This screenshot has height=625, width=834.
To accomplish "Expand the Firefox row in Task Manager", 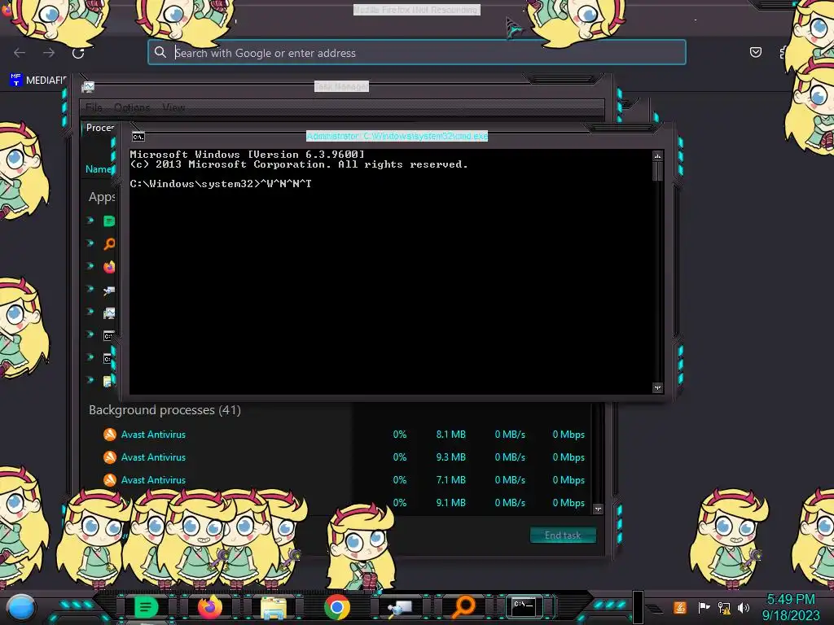I will click(90, 266).
